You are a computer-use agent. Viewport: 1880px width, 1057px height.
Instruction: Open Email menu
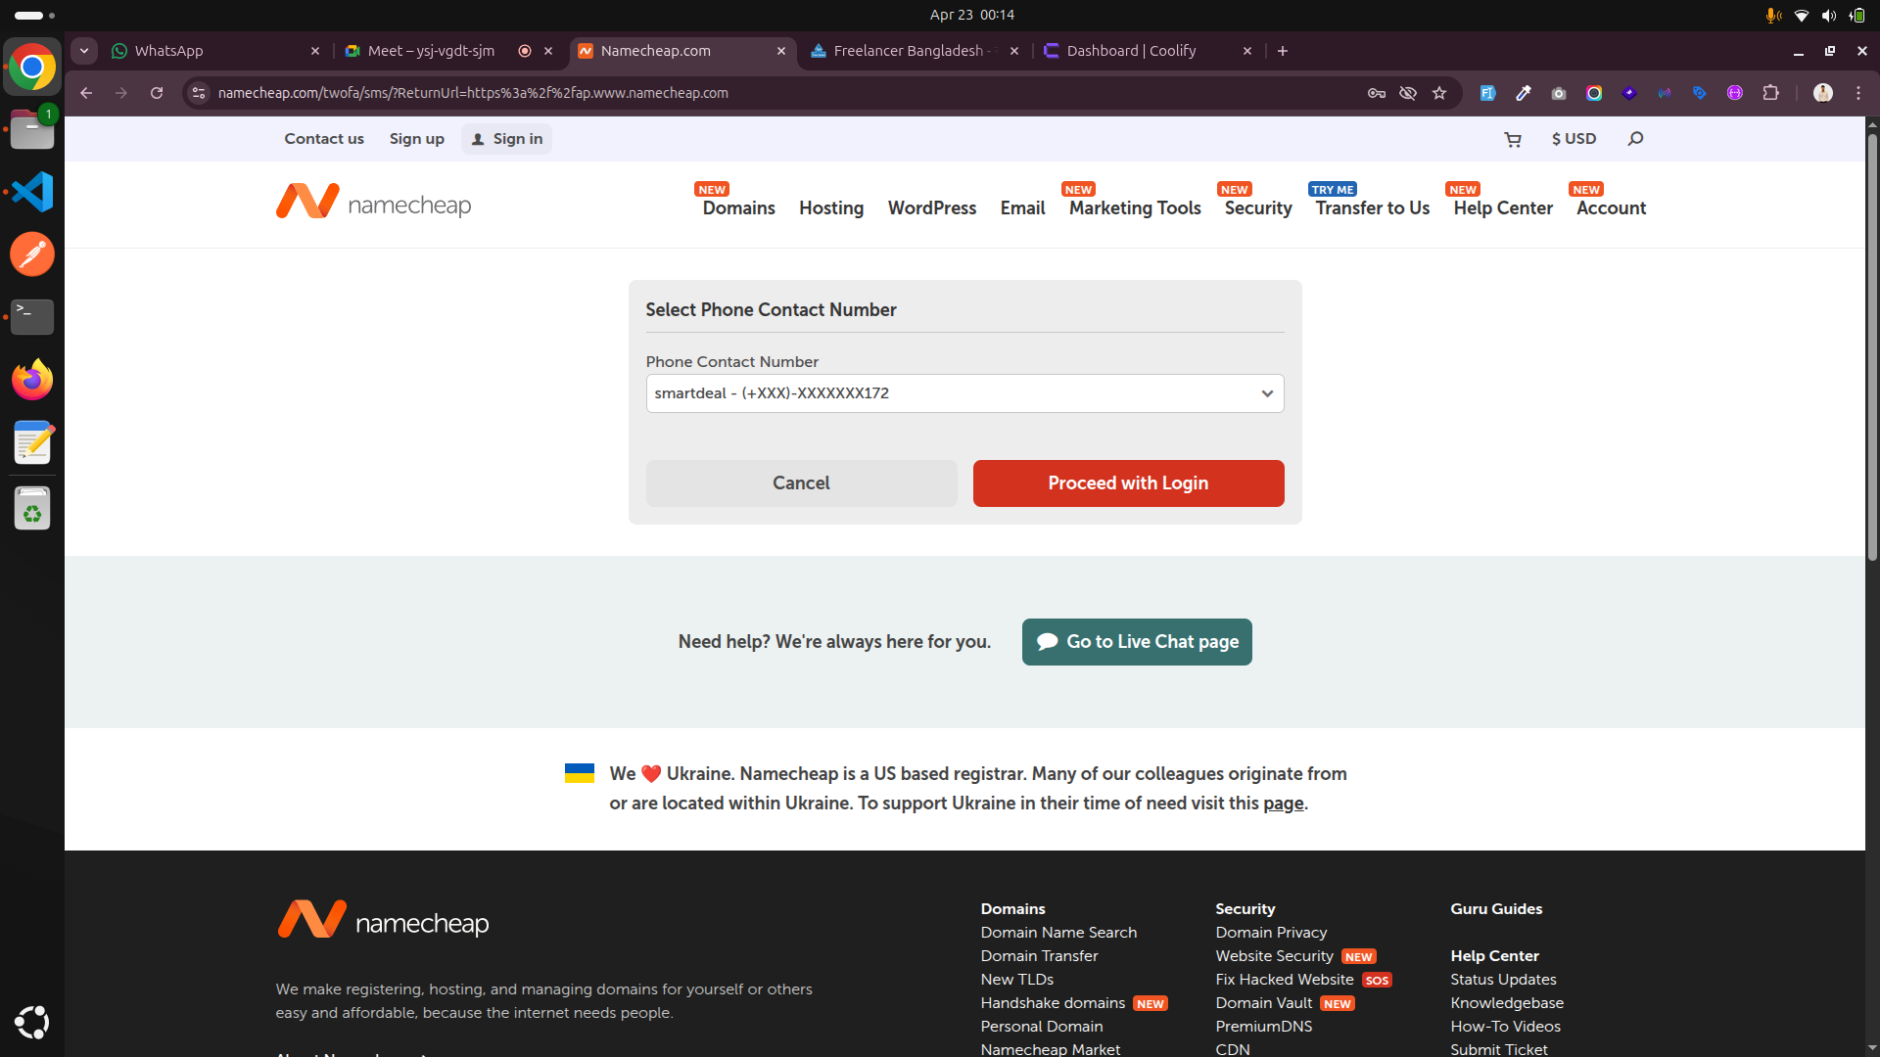(1022, 208)
